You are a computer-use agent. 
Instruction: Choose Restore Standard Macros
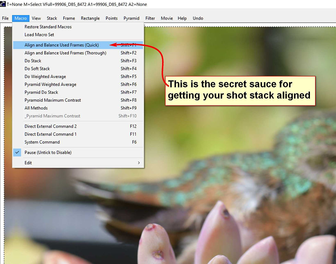coord(78,27)
